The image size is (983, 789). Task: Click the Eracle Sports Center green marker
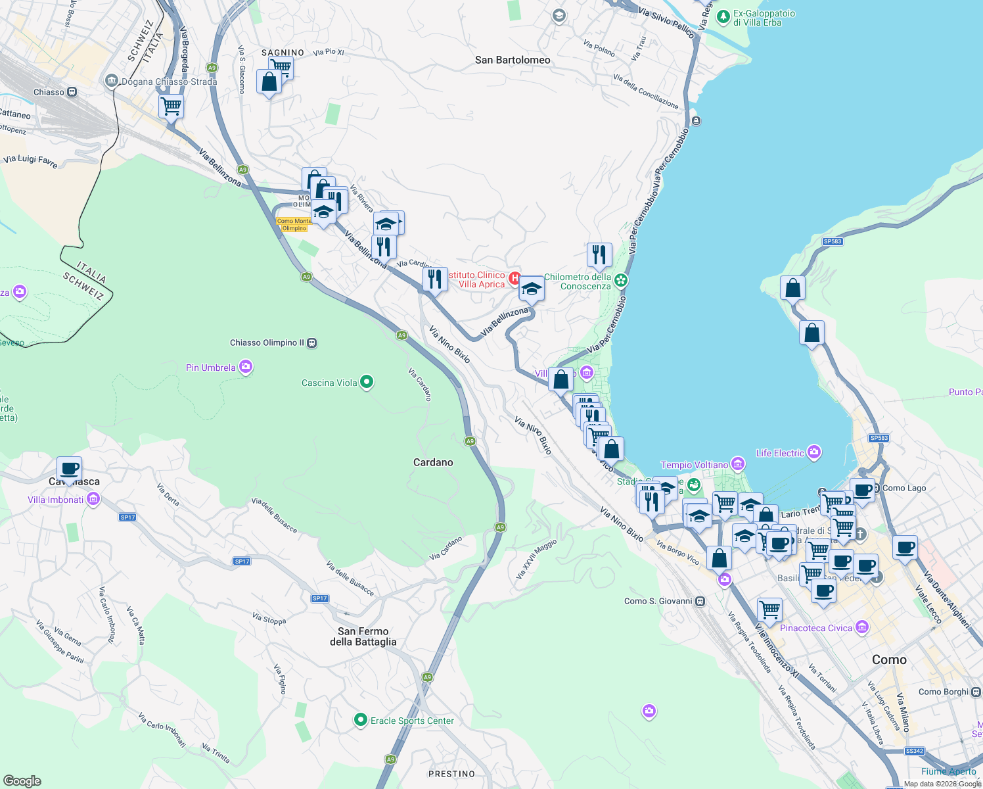[360, 720]
